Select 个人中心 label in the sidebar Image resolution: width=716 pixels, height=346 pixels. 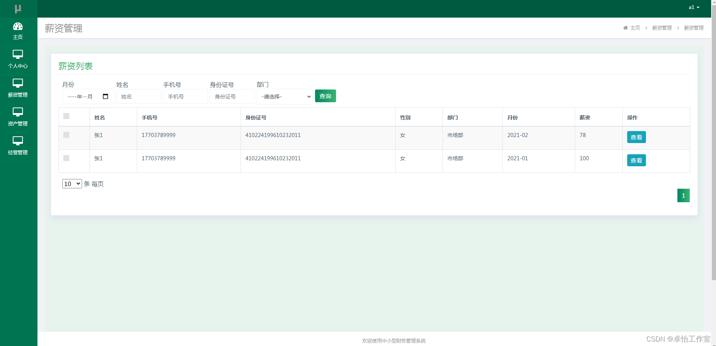point(18,66)
